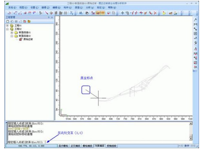Toggle 显示栅格 in the status bar
The width and height of the screenshot is (202, 151).
[63, 146]
